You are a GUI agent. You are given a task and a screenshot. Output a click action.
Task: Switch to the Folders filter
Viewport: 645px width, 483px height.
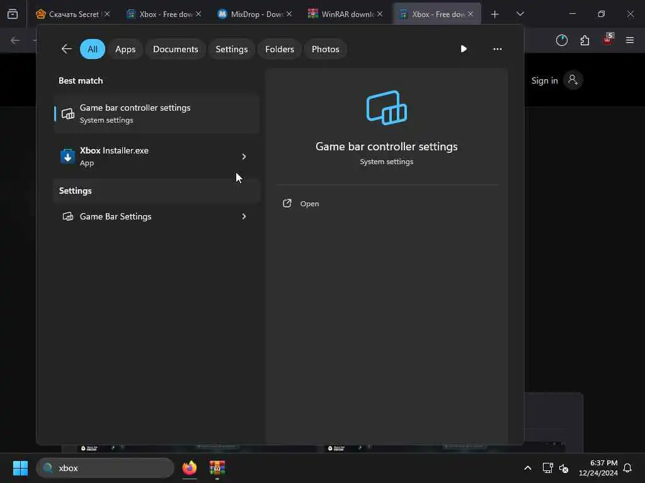click(x=280, y=49)
